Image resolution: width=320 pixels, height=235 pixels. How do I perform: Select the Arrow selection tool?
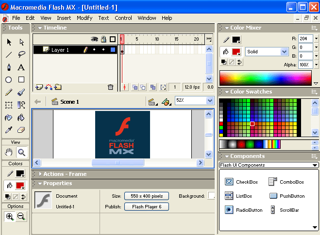pyautogui.click(x=9, y=42)
